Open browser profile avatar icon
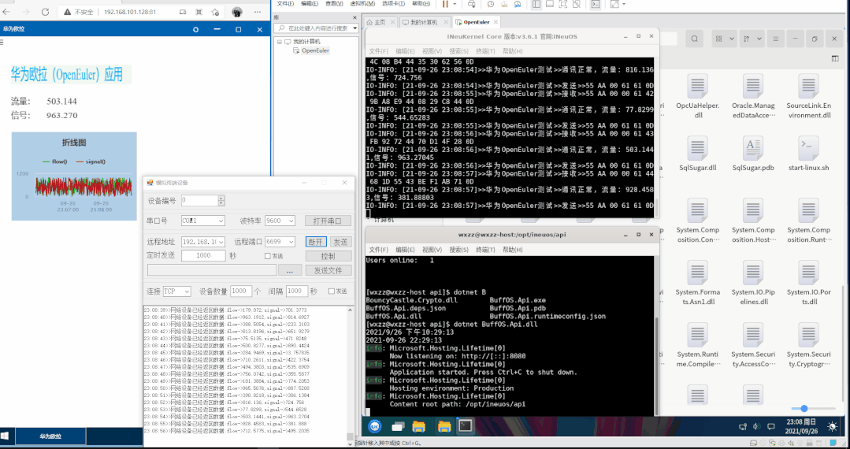The height and width of the screenshot is (449, 850). coord(237,11)
